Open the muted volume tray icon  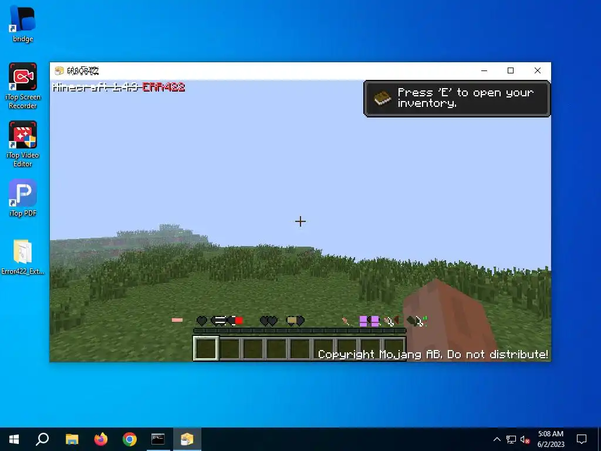pyautogui.click(x=525, y=439)
